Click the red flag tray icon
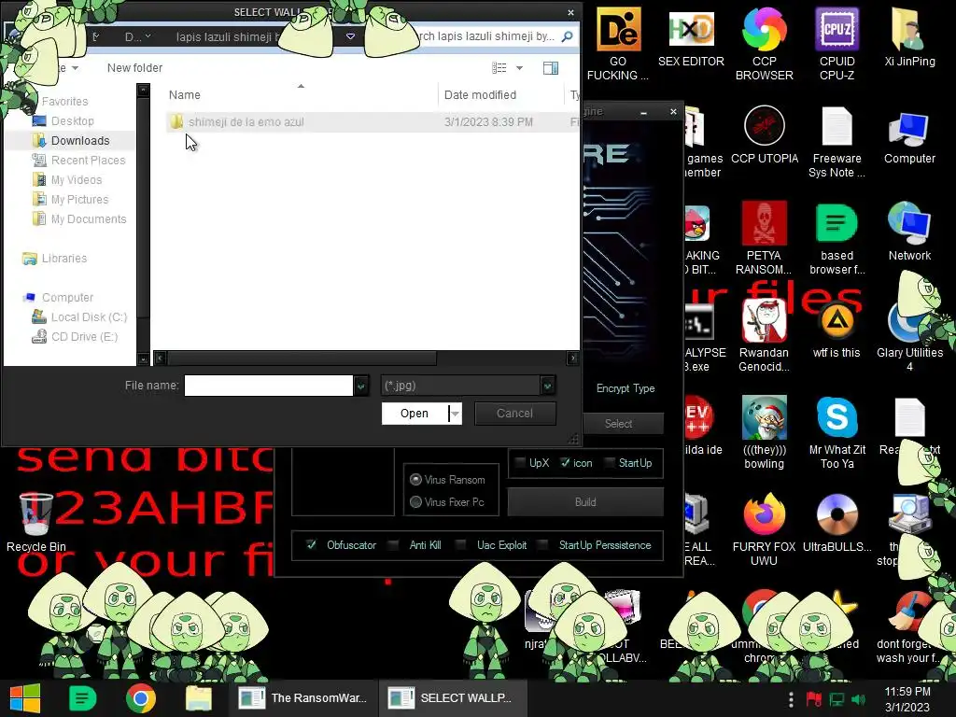This screenshot has width=956, height=717. coord(813,699)
